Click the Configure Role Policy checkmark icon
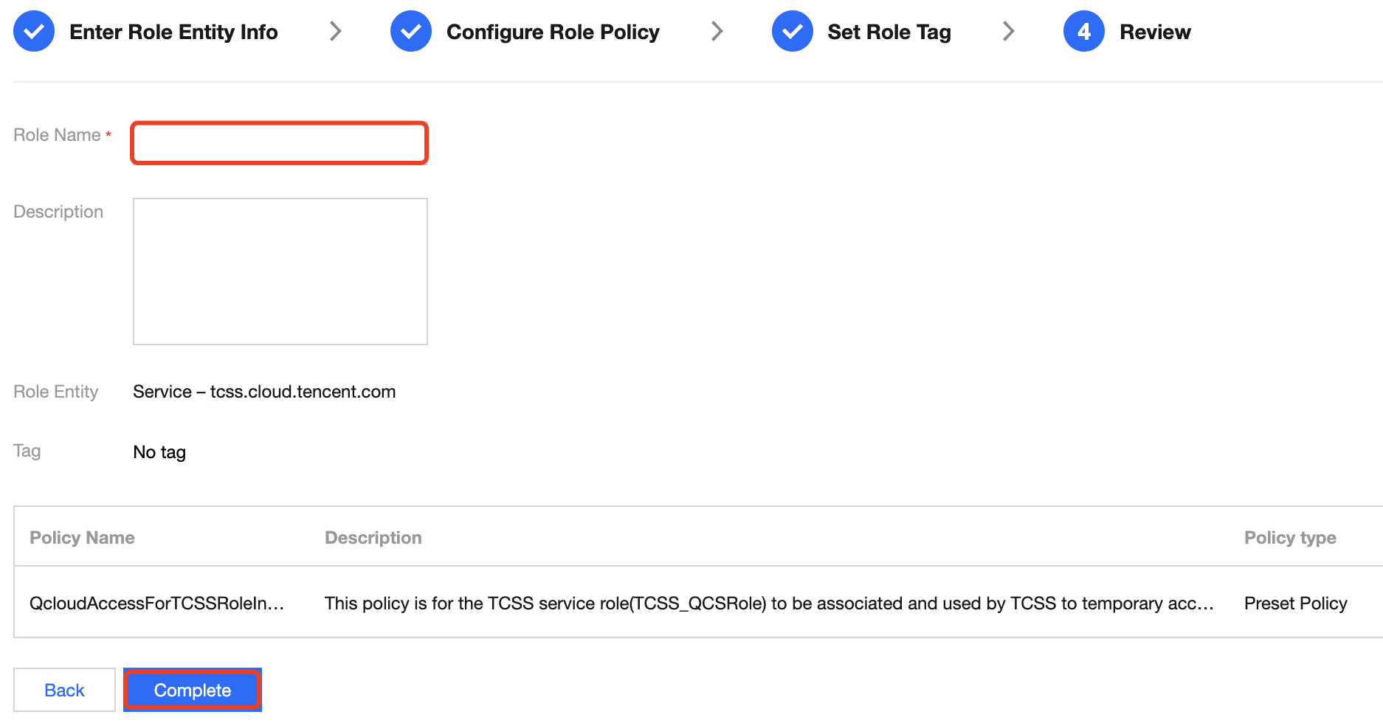The image size is (1383, 723). (x=411, y=32)
